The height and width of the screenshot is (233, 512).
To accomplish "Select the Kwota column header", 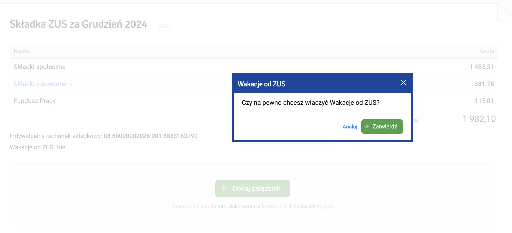I will pyautogui.click(x=486, y=51).
